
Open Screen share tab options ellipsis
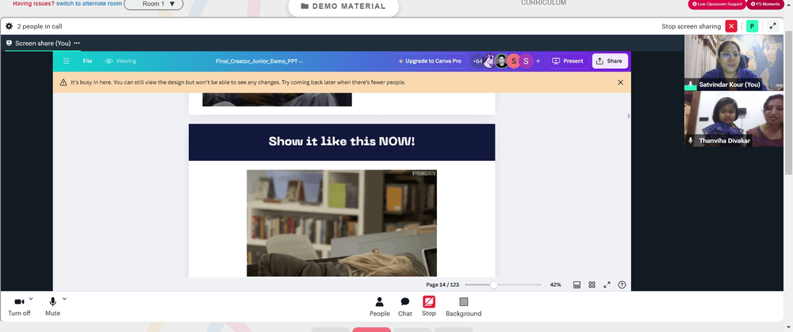click(x=76, y=44)
